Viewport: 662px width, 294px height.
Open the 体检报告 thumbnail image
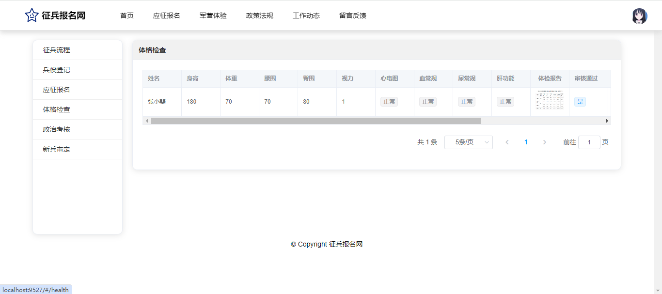(550, 99)
